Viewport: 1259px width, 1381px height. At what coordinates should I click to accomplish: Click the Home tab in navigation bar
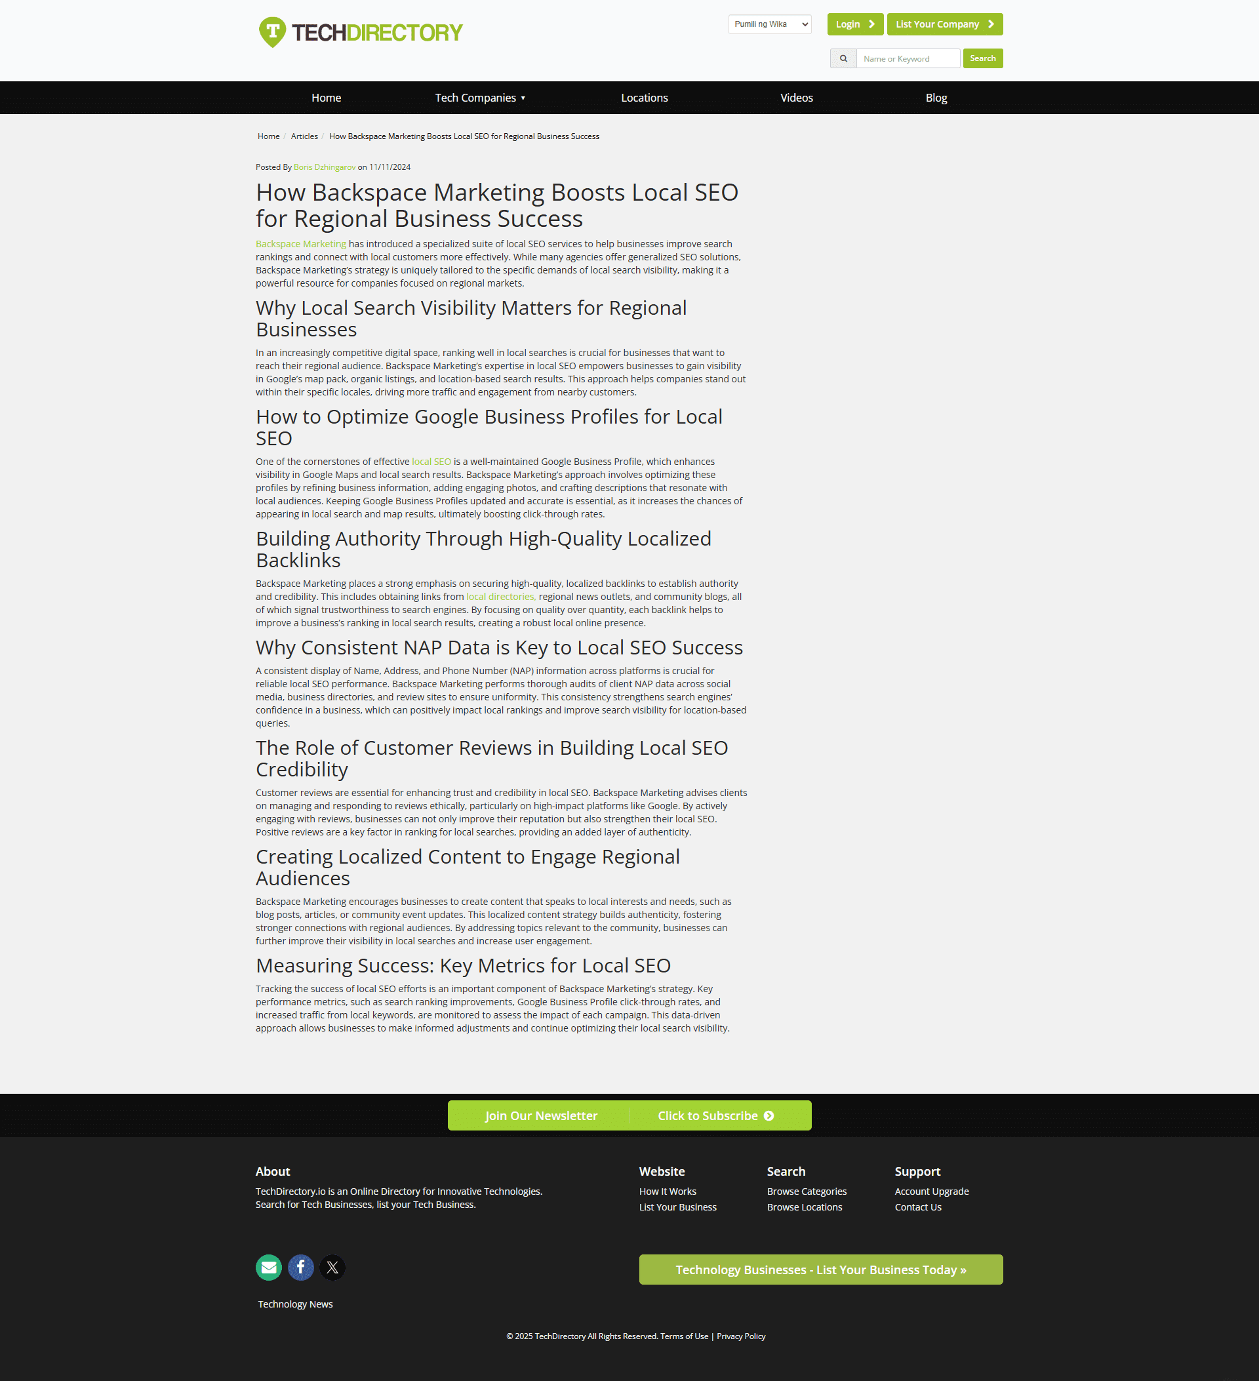click(x=325, y=98)
